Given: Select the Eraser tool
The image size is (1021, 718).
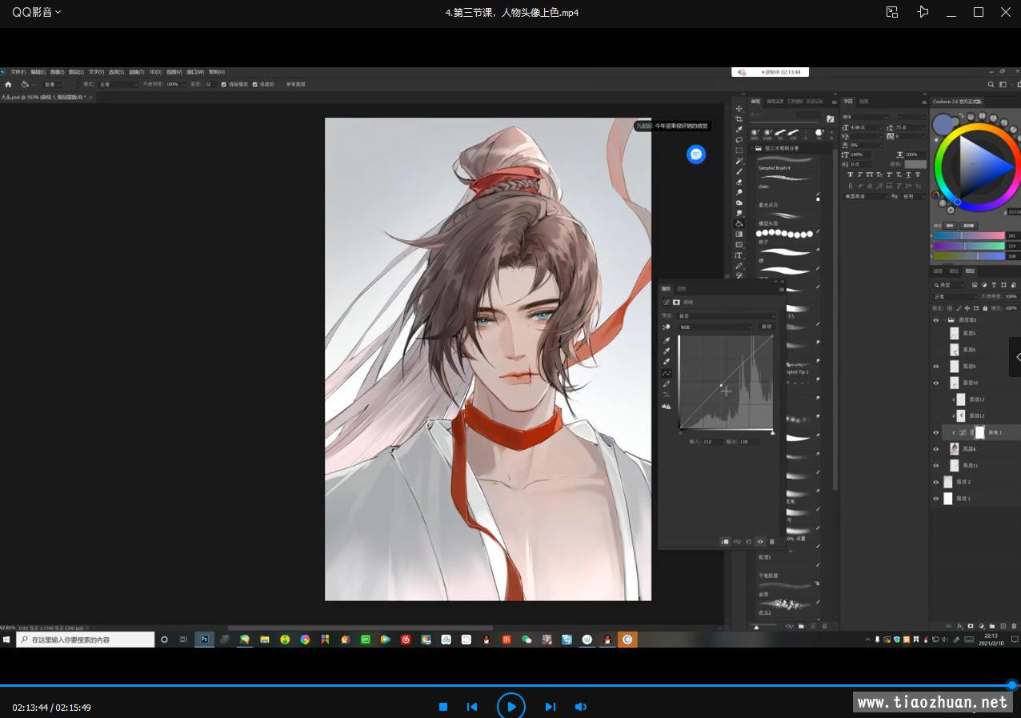Looking at the screenshot, I should tap(739, 182).
